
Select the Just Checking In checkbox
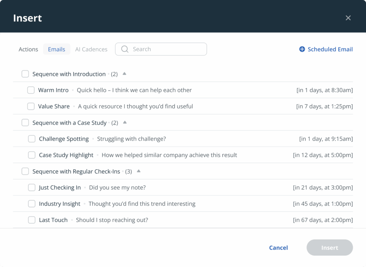click(x=31, y=187)
